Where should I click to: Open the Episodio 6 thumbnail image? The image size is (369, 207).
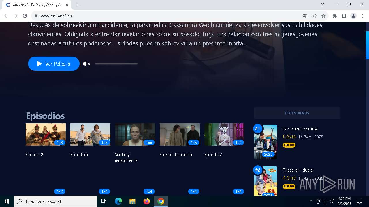[90, 135]
